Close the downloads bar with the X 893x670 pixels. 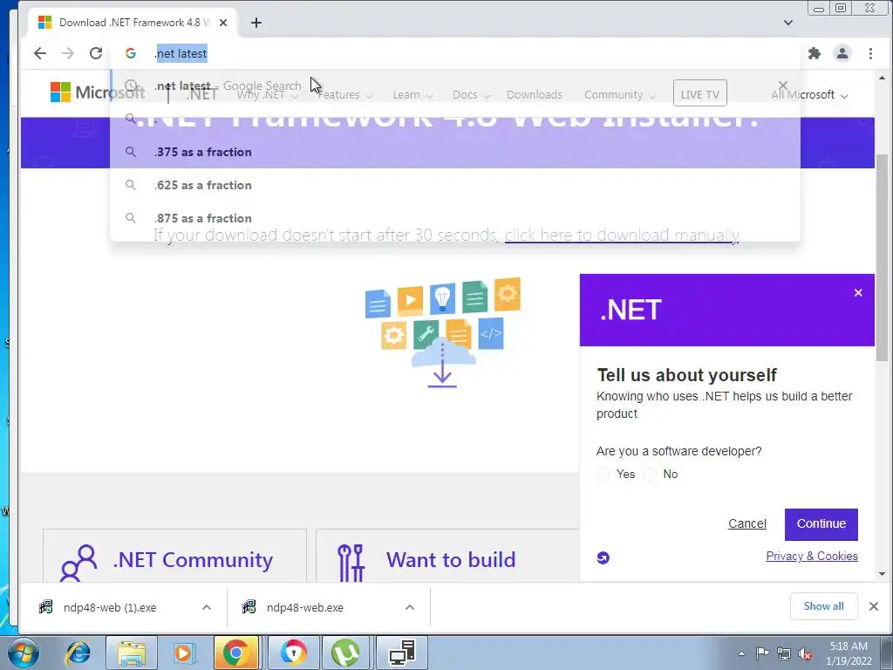[x=874, y=606]
